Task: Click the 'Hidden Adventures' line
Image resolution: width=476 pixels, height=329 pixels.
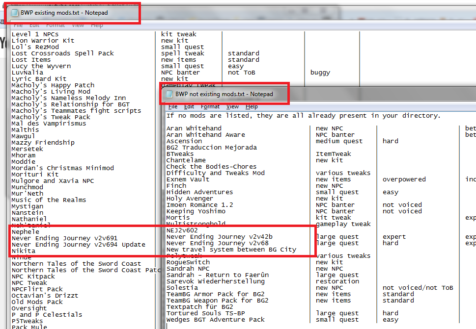Action: click(199, 192)
